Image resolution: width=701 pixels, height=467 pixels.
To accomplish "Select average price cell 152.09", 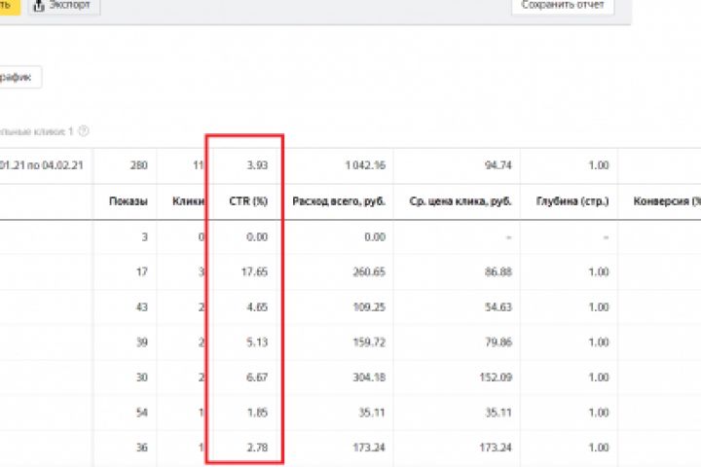I will pos(496,377).
